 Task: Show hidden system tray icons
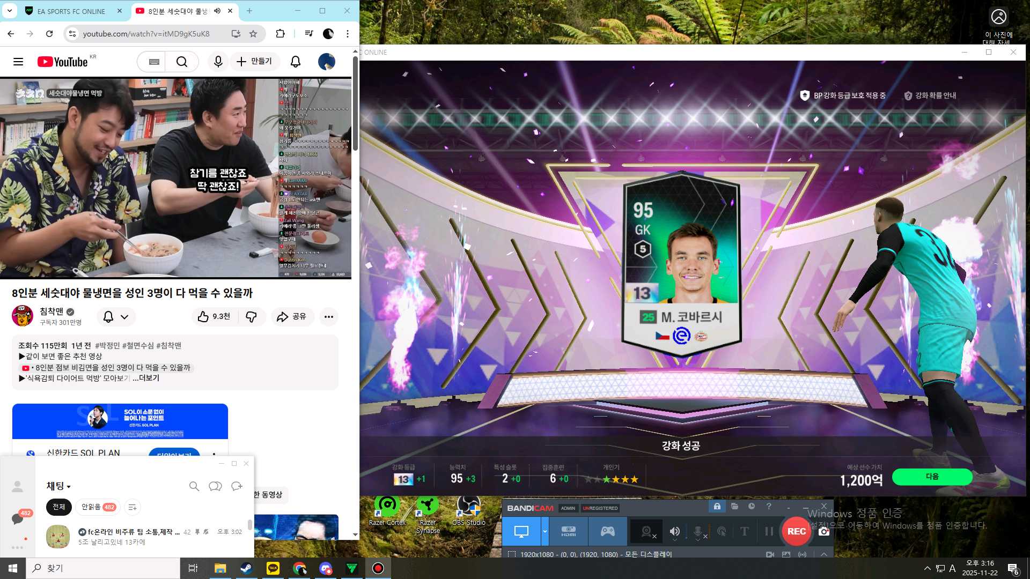click(x=927, y=568)
